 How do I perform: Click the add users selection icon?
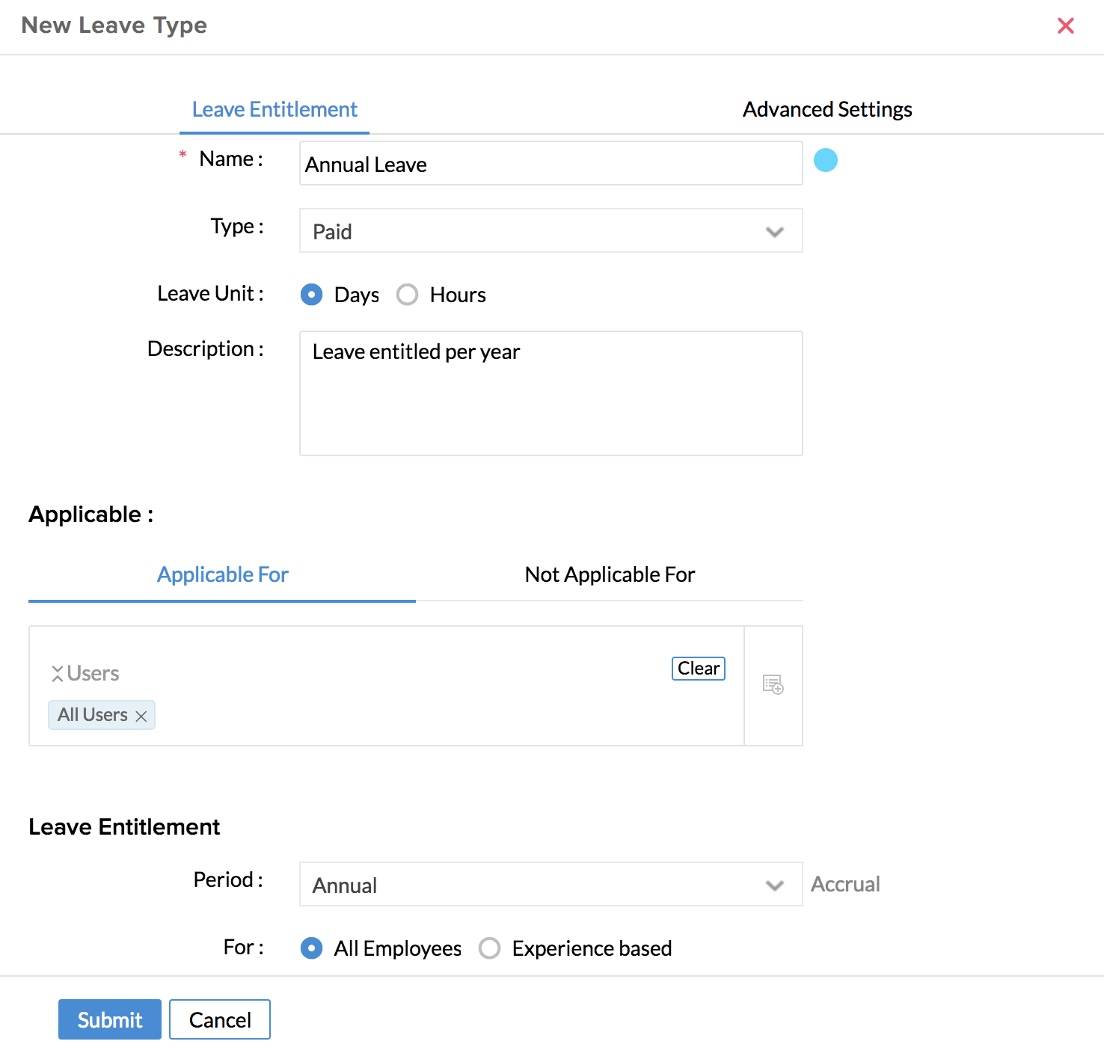pyautogui.click(x=773, y=684)
